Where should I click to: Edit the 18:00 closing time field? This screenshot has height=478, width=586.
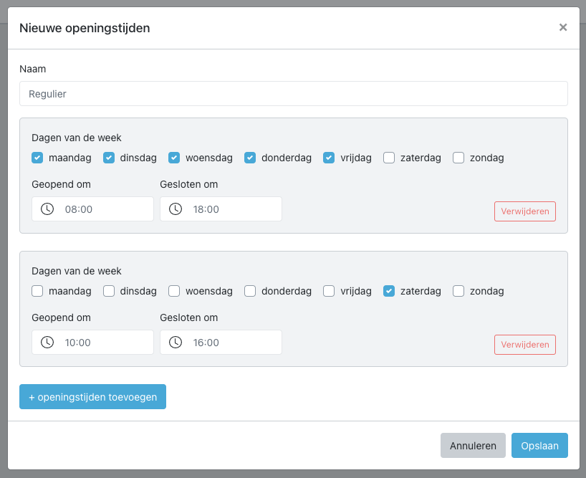[x=221, y=209]
